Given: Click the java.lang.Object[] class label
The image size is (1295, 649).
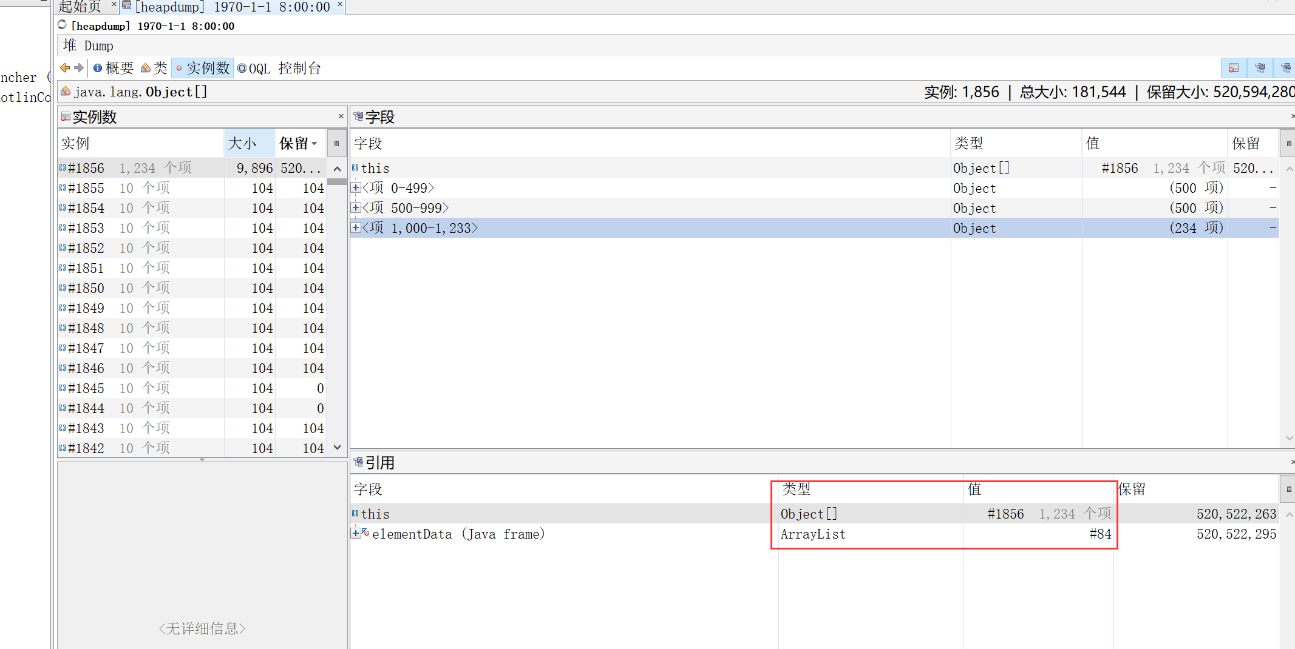Looking at the screenshot, I should [140, 92].
